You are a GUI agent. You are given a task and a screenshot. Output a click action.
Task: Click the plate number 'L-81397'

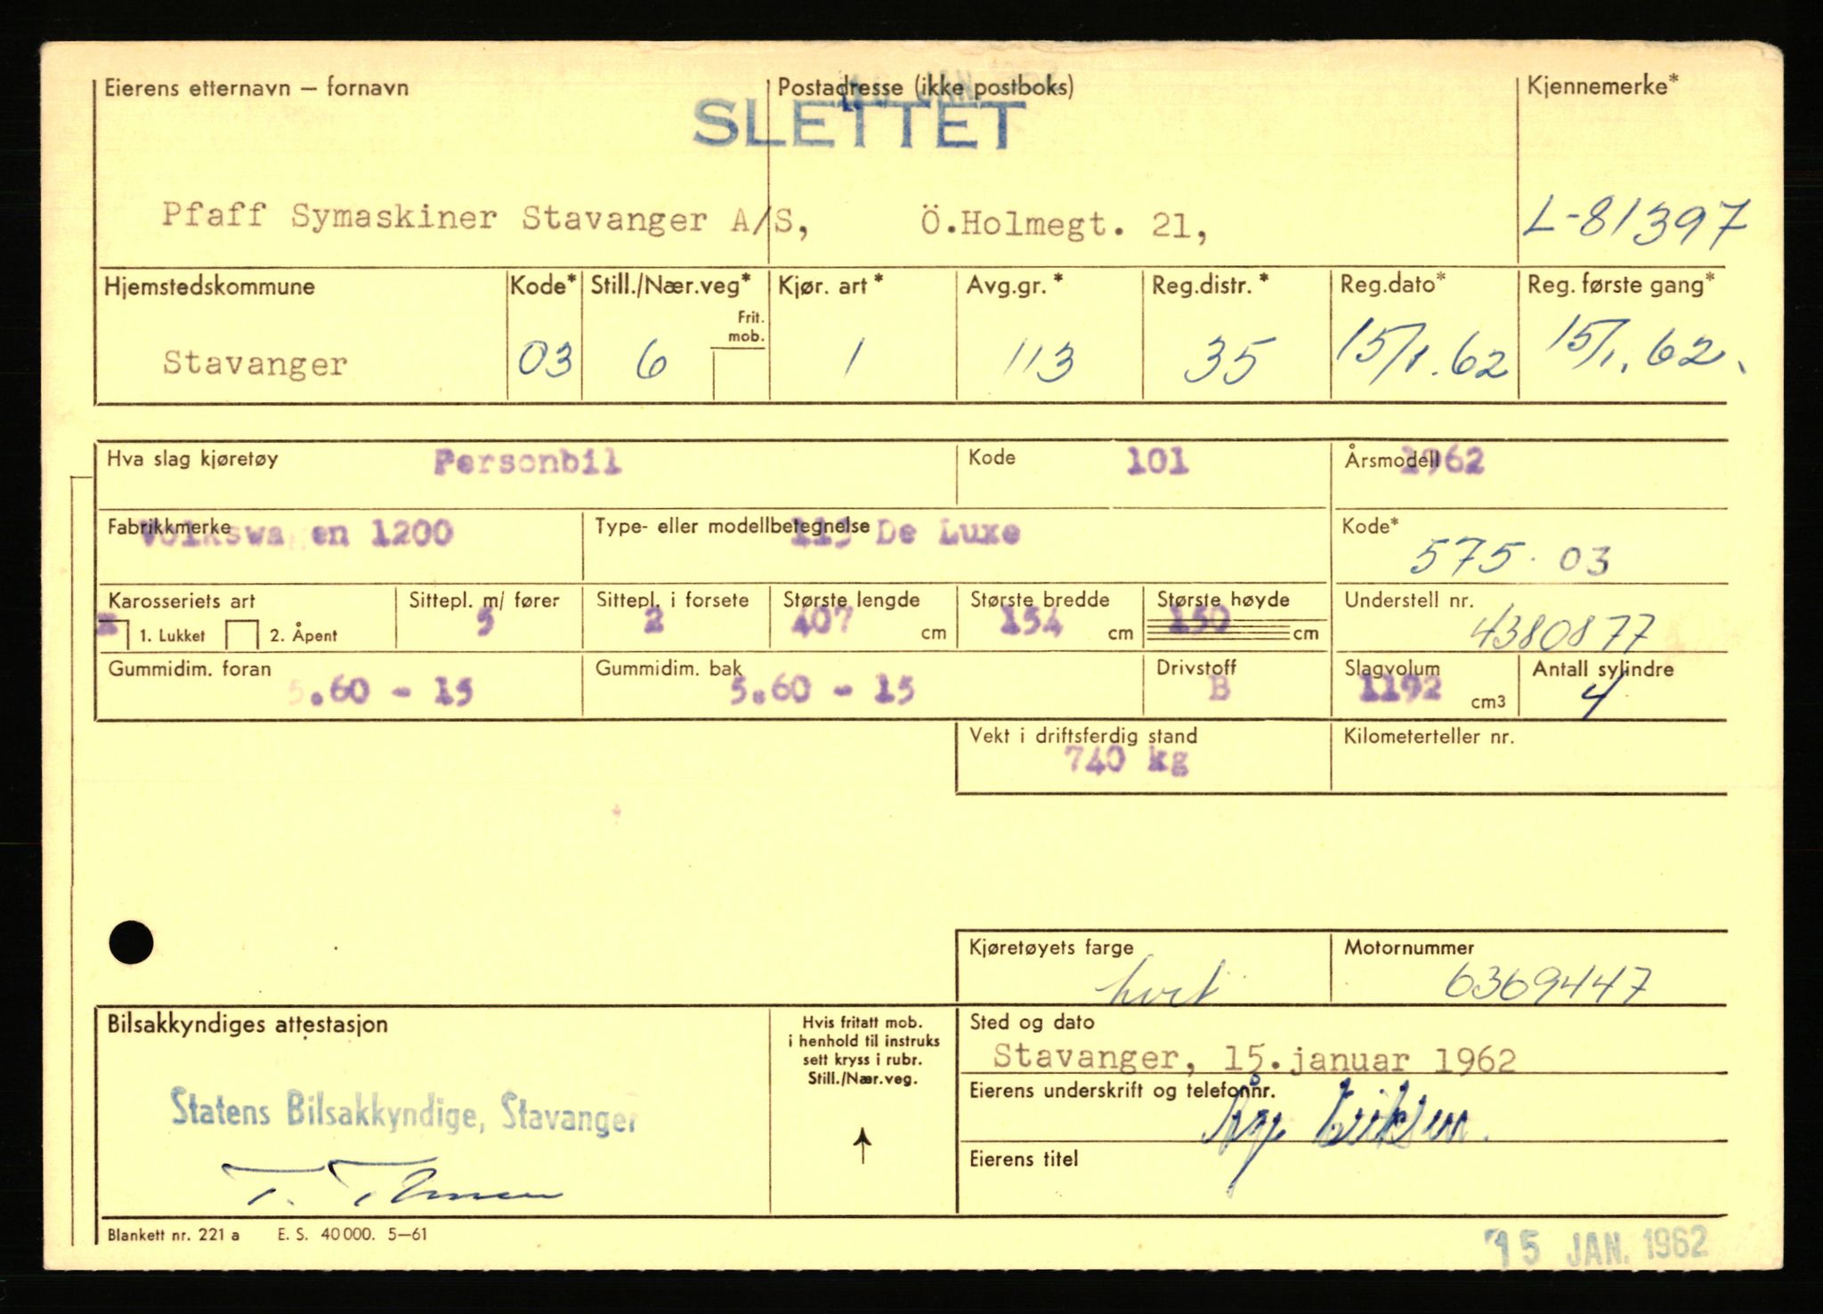point(1634,222)
